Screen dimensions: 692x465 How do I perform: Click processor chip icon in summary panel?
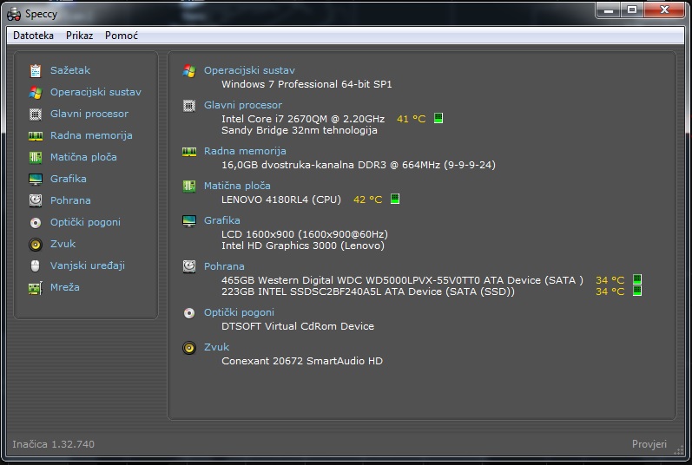189,106
